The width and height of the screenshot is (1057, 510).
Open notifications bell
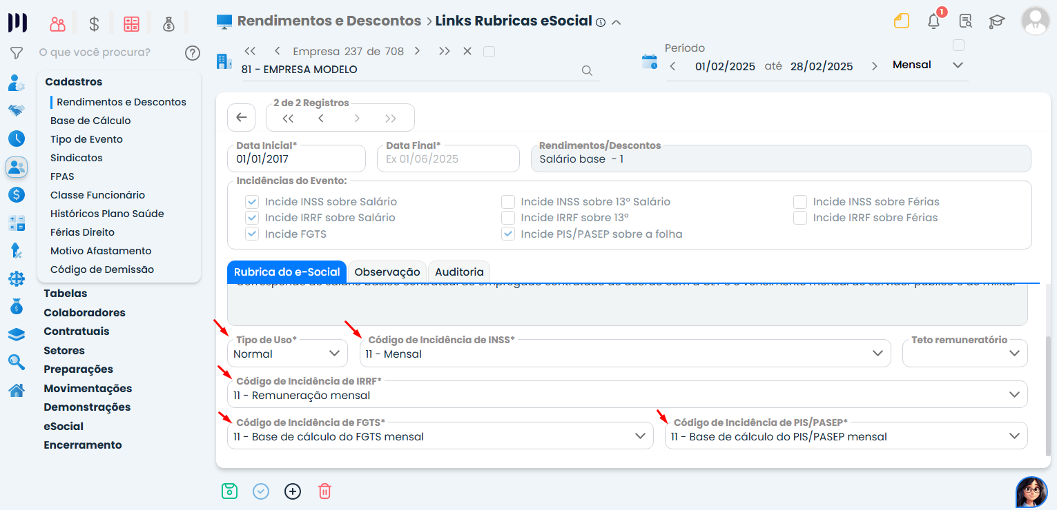click(x=933, y=21)
